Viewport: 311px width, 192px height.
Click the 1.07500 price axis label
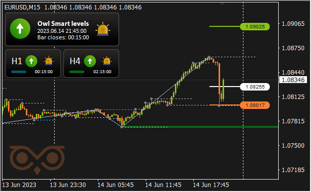click(x=293, y=146)
